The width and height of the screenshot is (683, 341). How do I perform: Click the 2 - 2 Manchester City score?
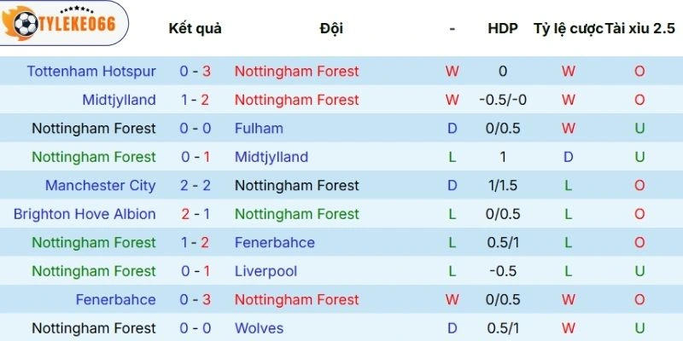(196, 186)
